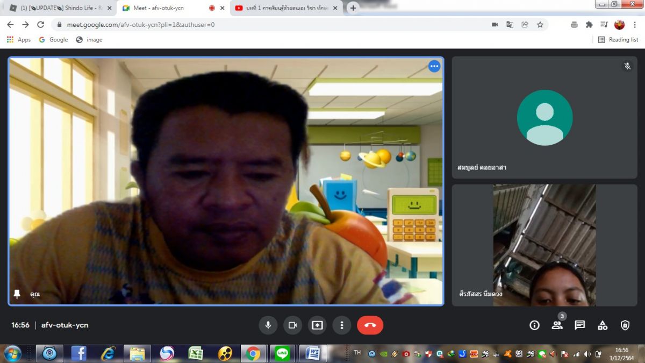Open the Activities panel
Screen dimensions: 645x363
tap(603, 325)
